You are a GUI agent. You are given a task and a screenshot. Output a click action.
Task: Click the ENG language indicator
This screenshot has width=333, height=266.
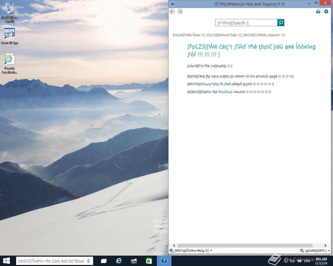pyautogui.click(x=307, y=261)
